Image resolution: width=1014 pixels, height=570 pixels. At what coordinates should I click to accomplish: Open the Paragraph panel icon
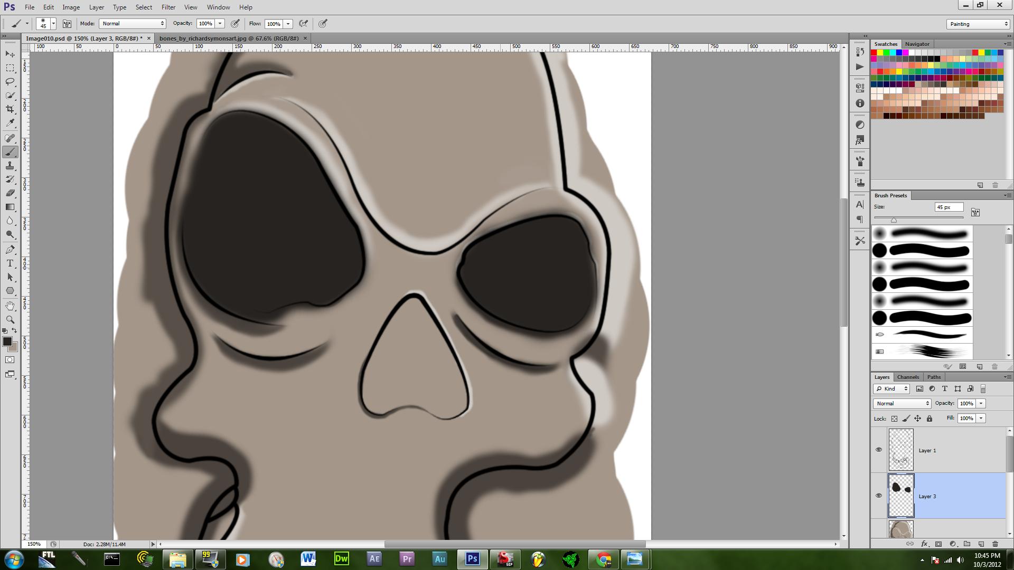(x=860, y=220)
